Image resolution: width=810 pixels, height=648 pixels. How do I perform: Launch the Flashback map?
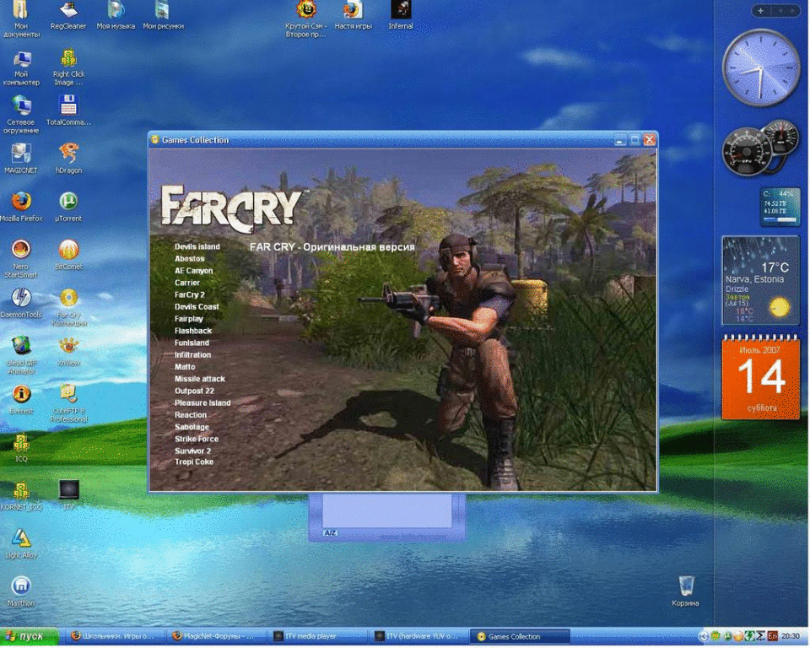point(192,331)
